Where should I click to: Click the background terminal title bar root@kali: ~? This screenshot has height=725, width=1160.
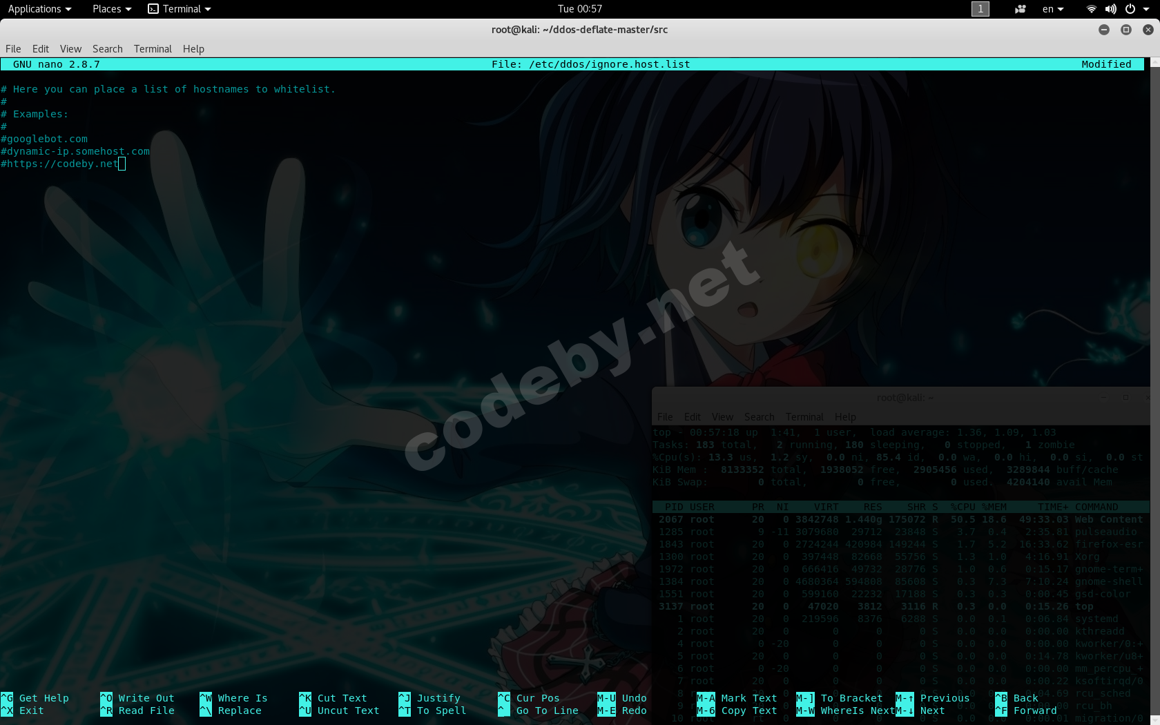pyautogui.click(x=905, y=398)
